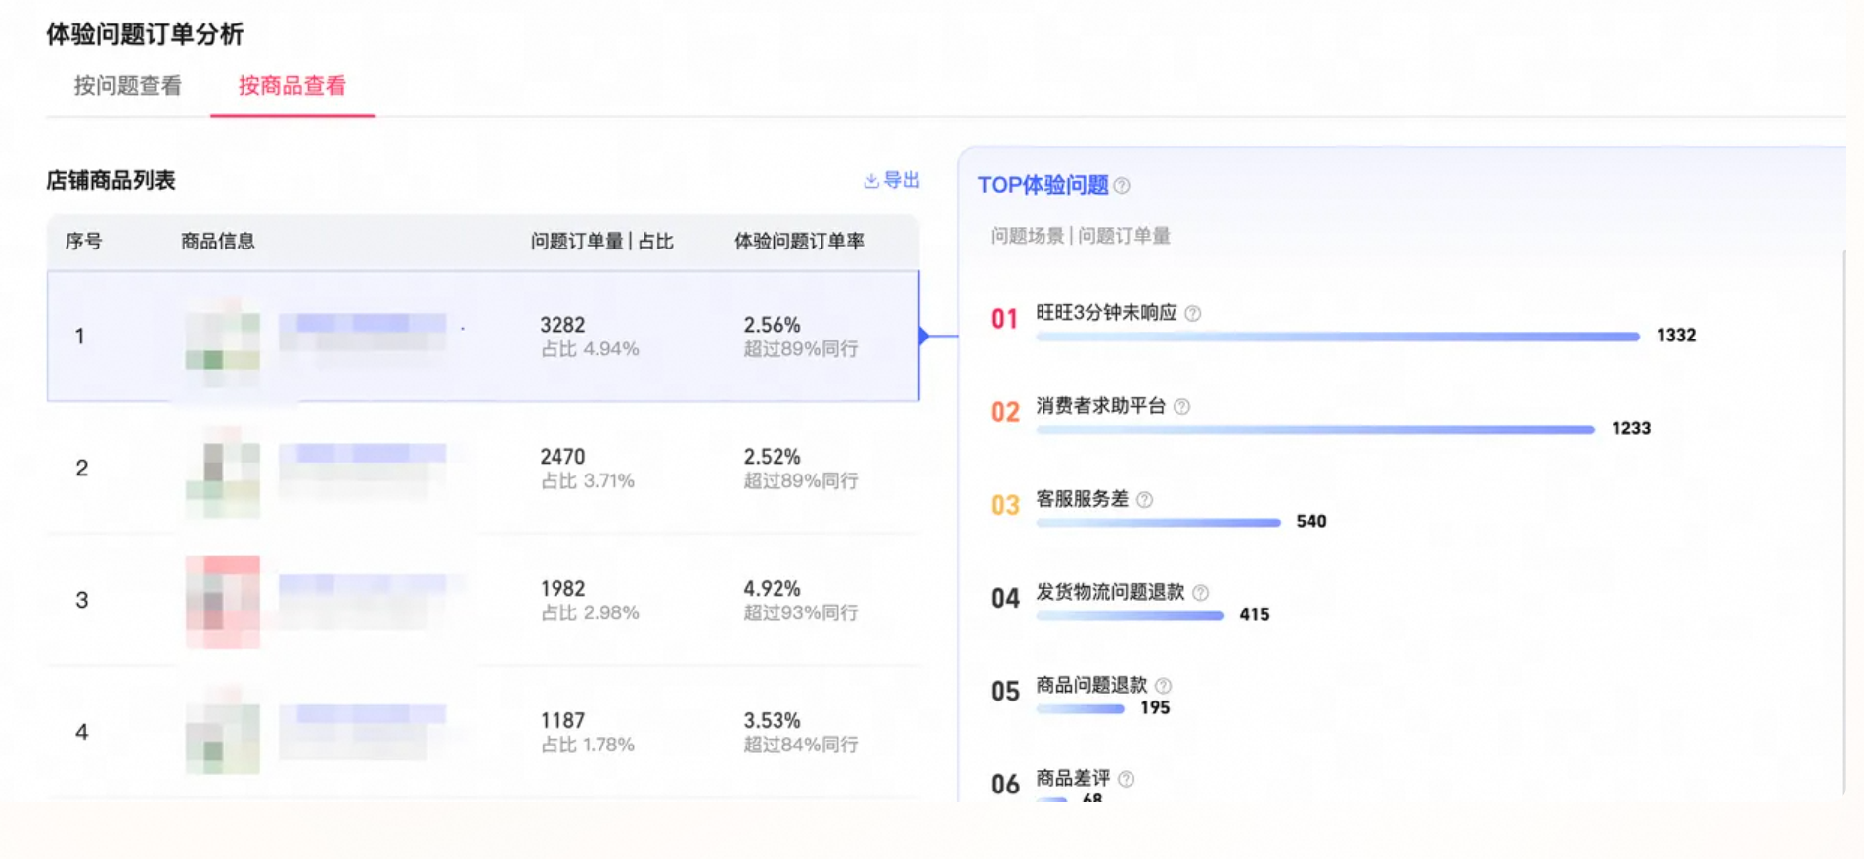This screenshot has height=859, width=1864.
Task: Open help icon beside TOP体验问题
Action: pyautogui.click(x=1122, y=186)
